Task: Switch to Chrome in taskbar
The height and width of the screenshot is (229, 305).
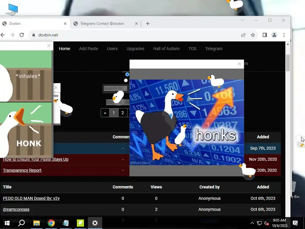Action: point(51,223)
